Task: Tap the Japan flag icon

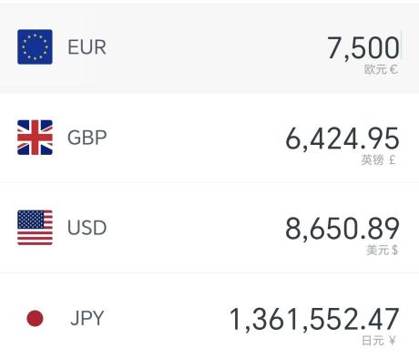Action: (35, 318)
